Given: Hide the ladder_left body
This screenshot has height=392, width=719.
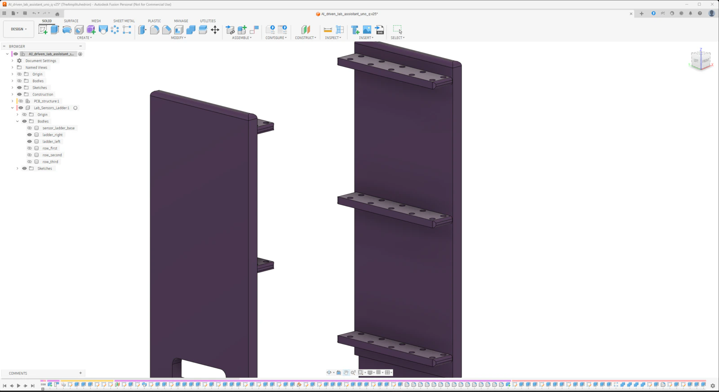Looking at the screenshot, I should point(30,141).
